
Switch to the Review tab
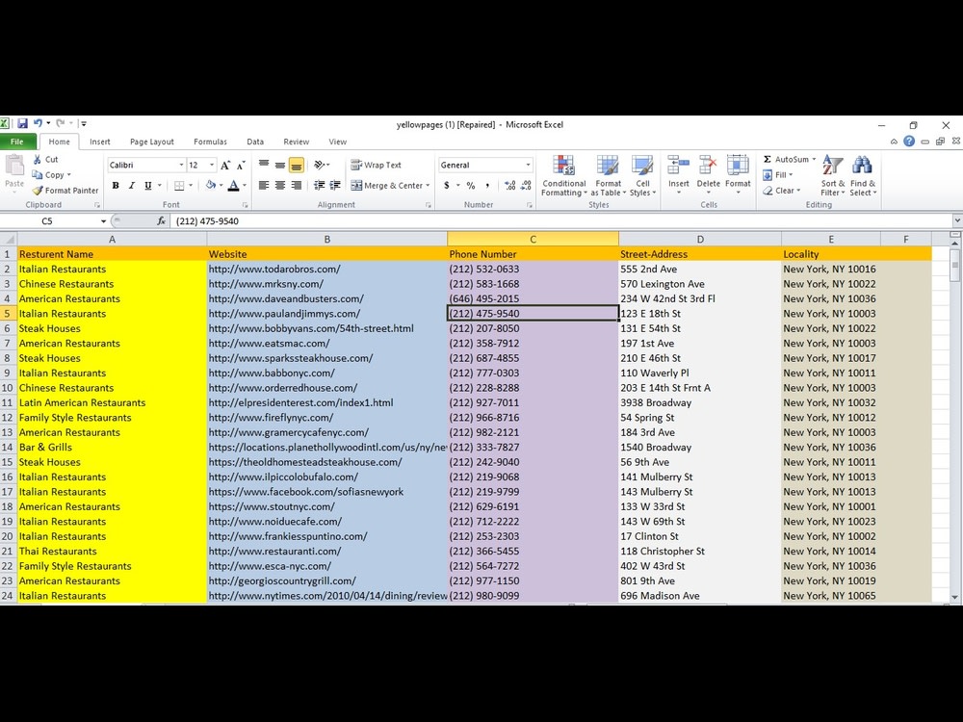click(296, 142)
